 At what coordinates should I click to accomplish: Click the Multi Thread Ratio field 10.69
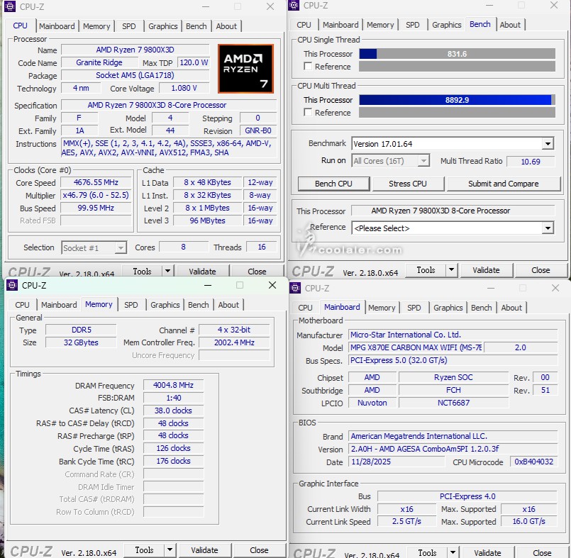531,161
